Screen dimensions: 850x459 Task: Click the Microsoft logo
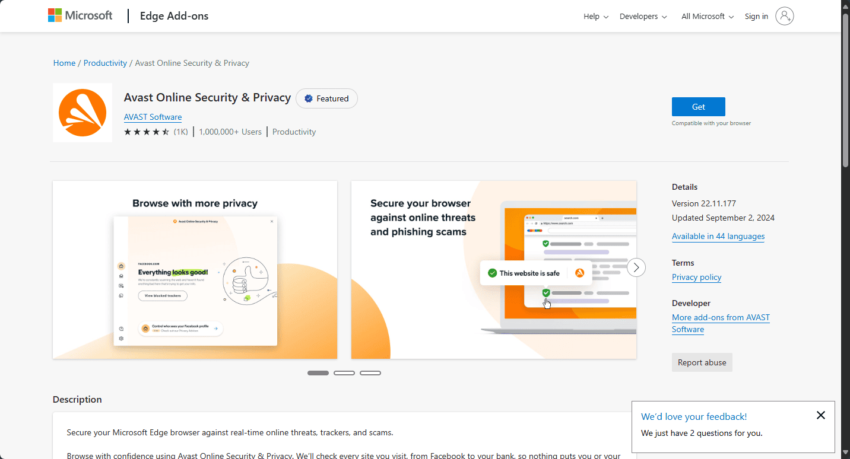tap(80, 16)
